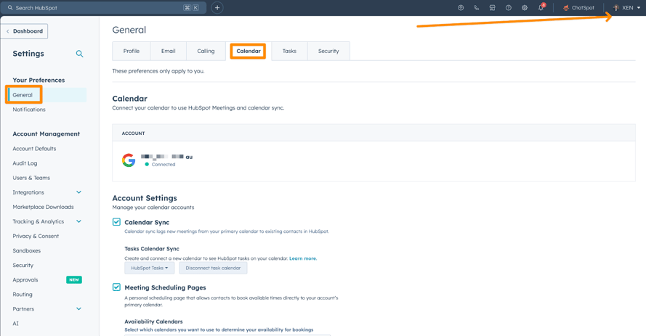
Task: Click the settings search magnifier icon
Action: 79,54
